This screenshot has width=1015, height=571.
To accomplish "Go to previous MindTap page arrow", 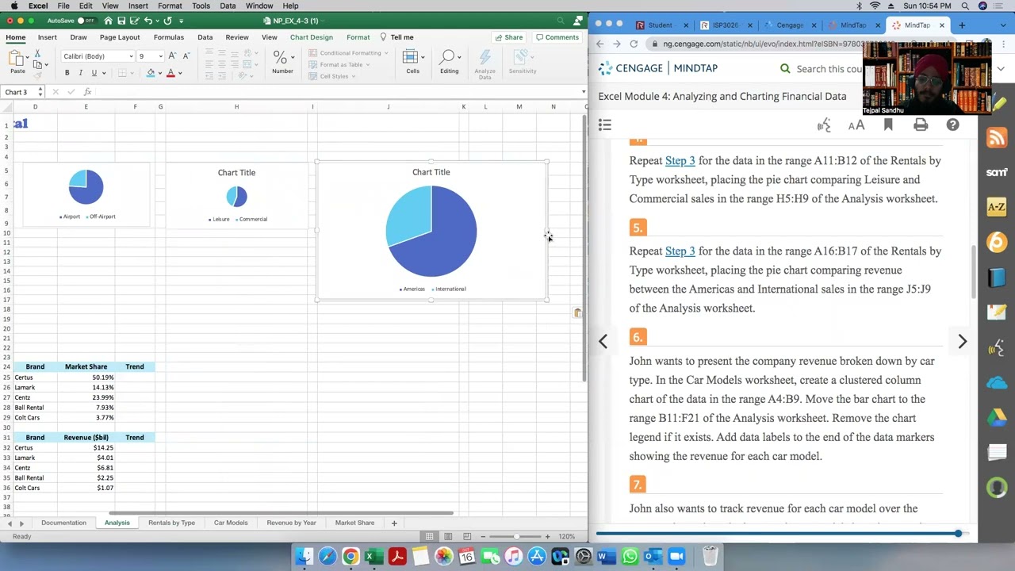I will coord(603,342).
